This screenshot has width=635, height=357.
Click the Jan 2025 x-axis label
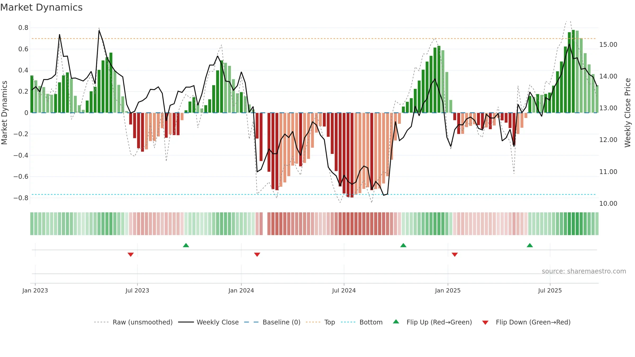pos(448,290)
